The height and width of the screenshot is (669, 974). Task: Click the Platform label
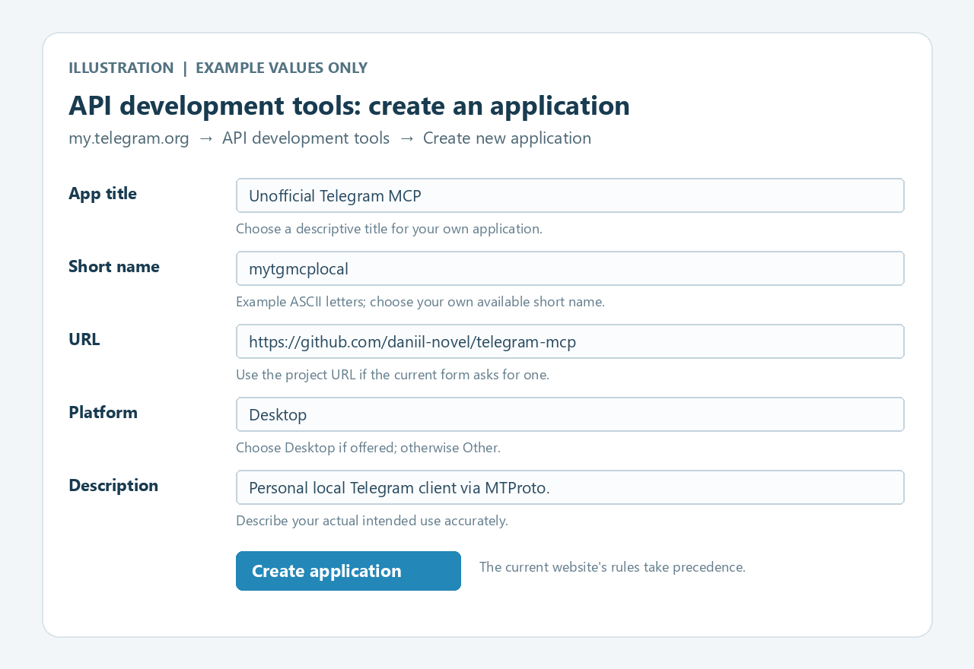[103, 412]
